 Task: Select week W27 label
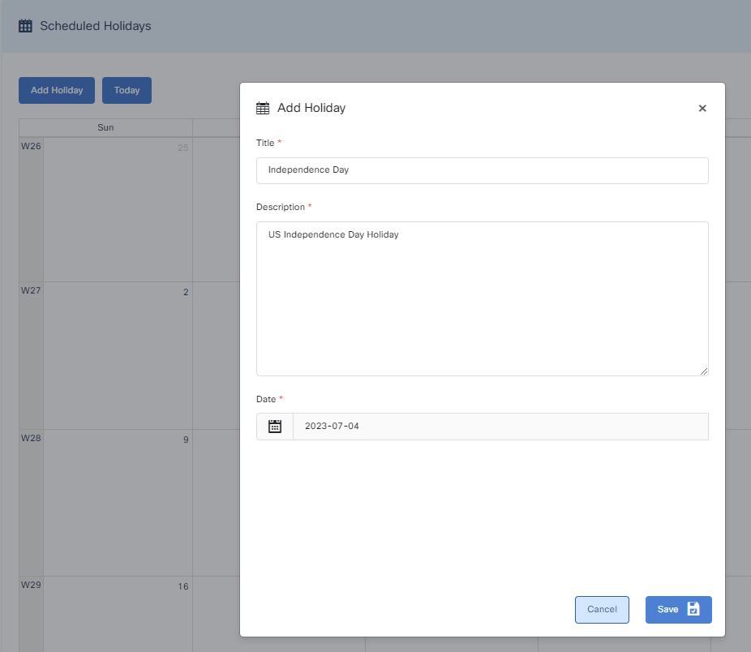click(31, 290)
